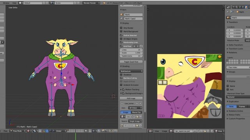Enable the Ambient Occlusion checkbox
250x140 pixels.
[121, 85]
